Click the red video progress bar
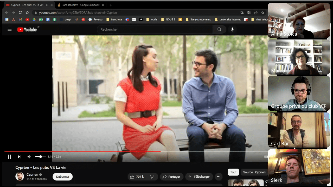This screenshot has height=187, width=333. click(x=82, y=151)
